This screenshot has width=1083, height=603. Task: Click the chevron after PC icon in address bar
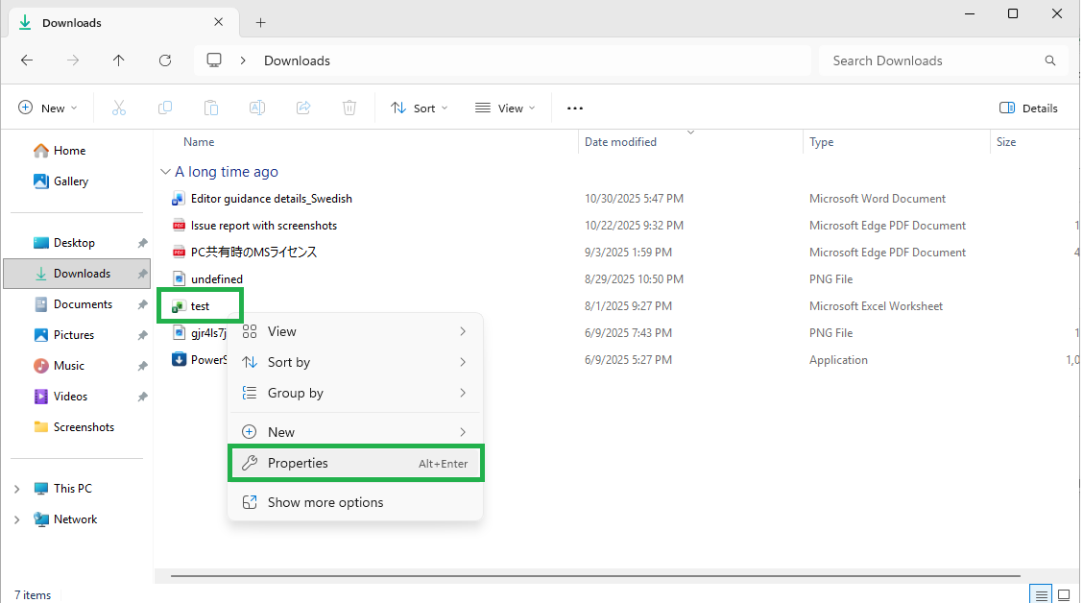[243, 60]
